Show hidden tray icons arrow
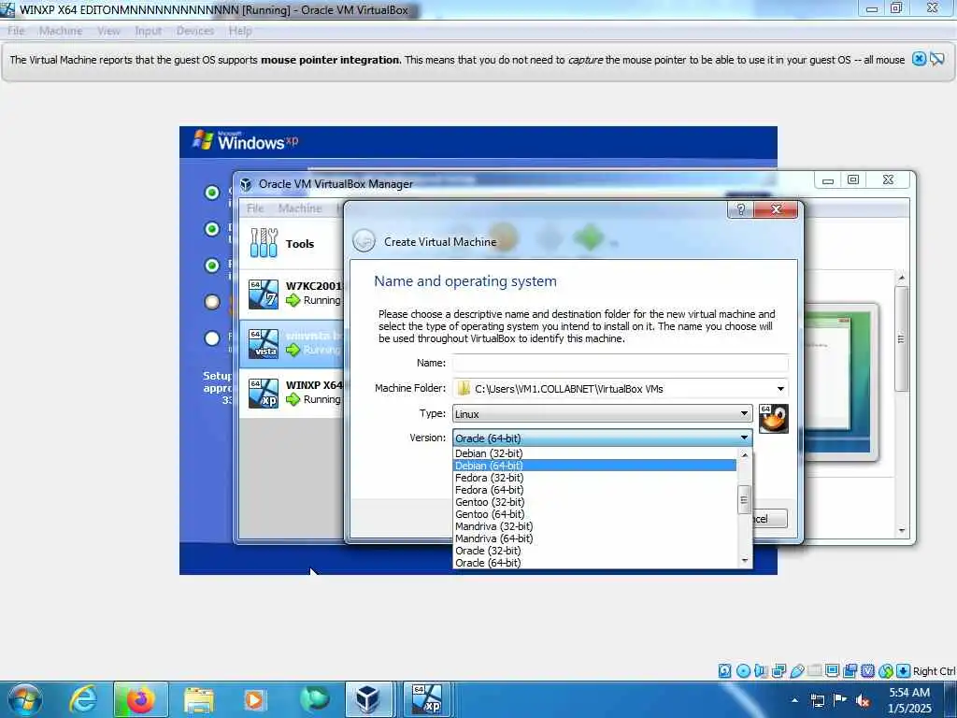 pos(794,700)
